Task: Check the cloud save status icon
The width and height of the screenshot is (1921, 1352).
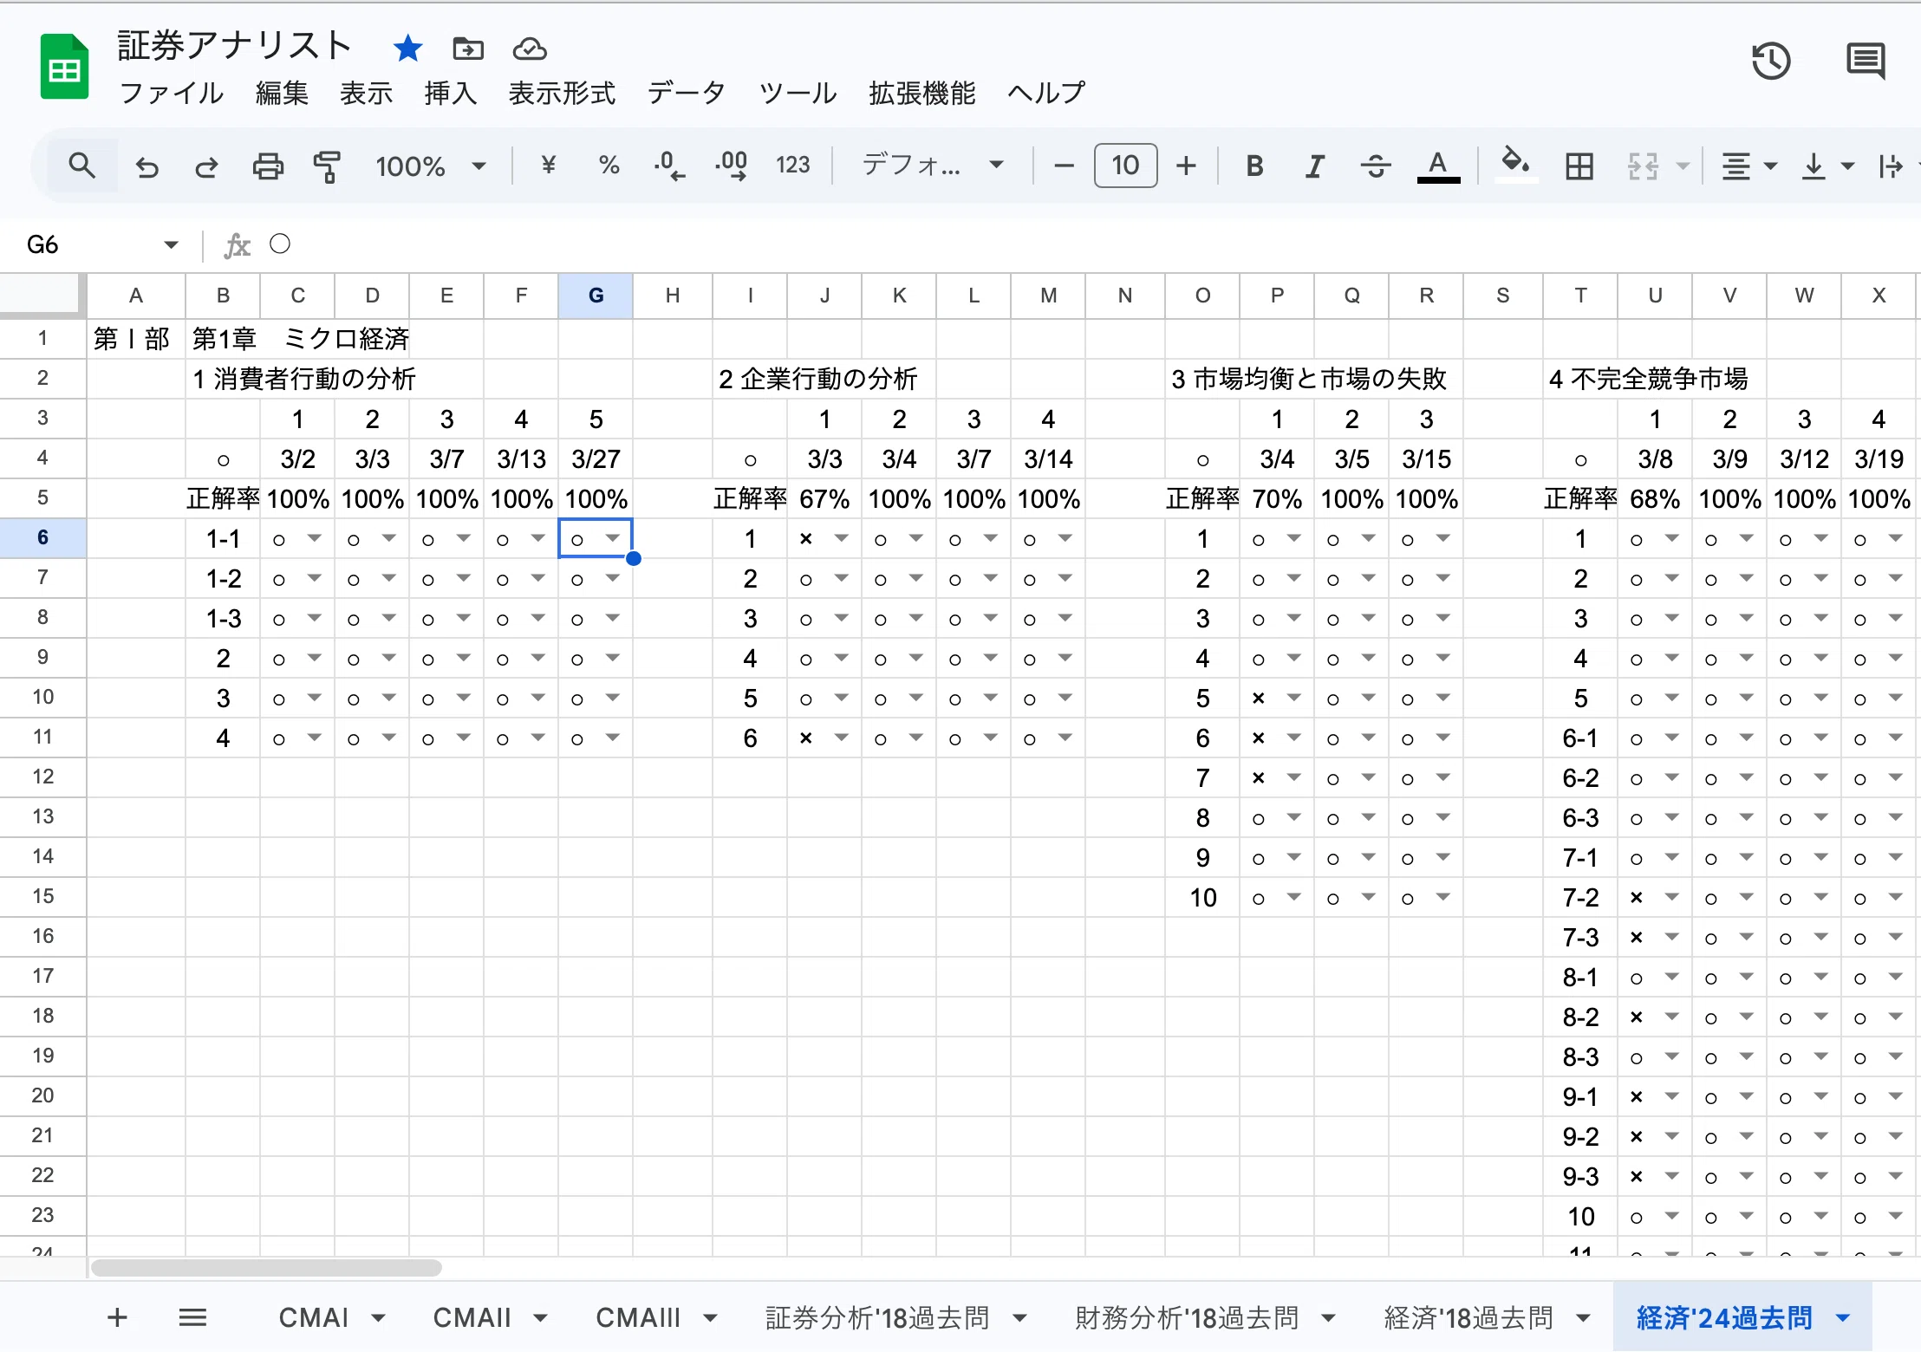Action: pos(529,49)
